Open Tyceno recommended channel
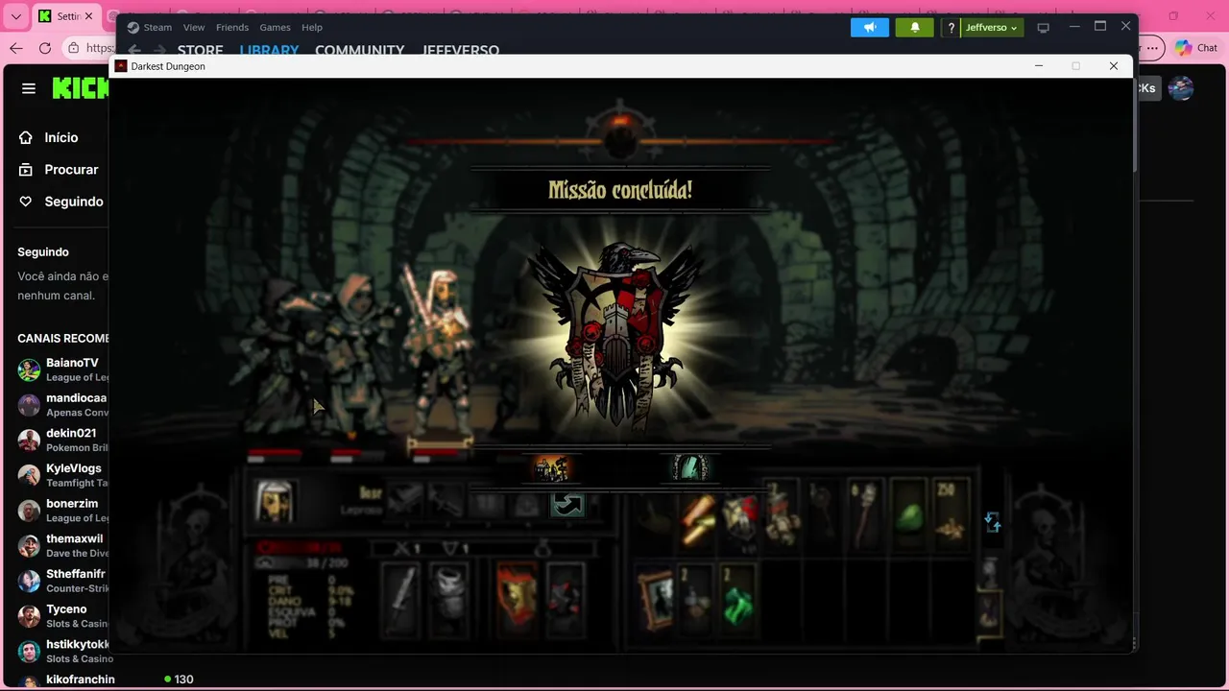1229x691 pixels. (62, 615)
